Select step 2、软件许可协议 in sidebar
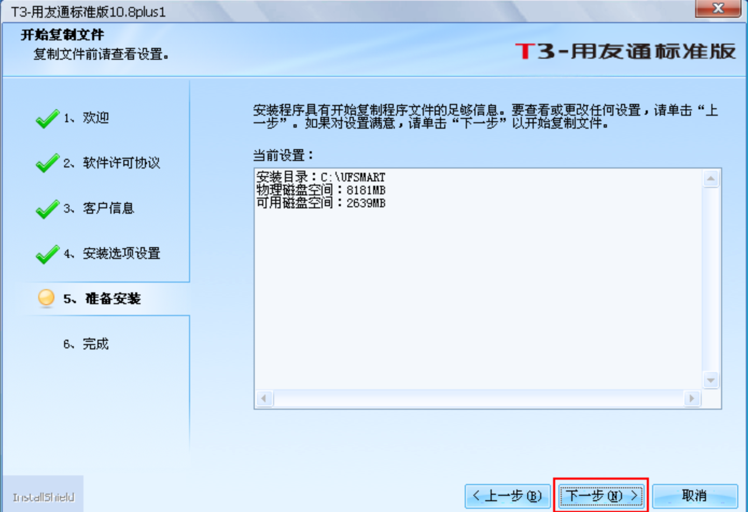This screenshot has width=748, height=512. [x=111, y=163]
